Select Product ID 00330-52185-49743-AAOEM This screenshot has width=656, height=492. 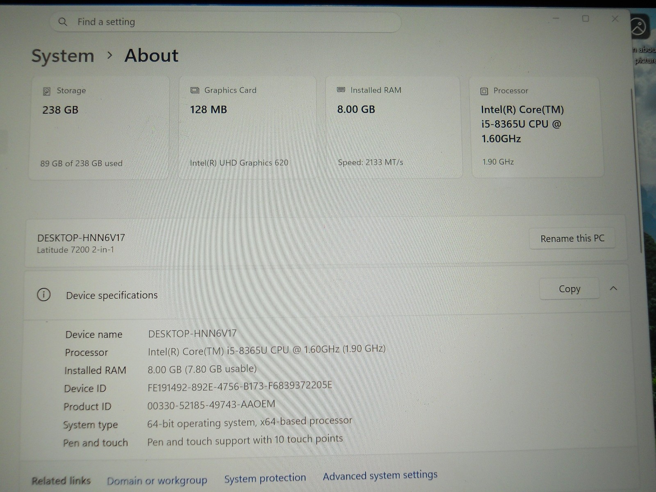(211, 405)
